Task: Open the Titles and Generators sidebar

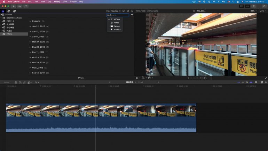Action: (x=15, y=11)
